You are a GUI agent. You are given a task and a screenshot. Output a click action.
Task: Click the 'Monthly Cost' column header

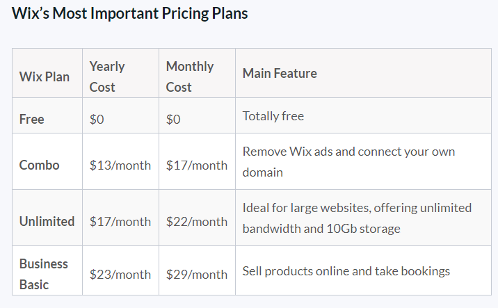(x=190, y=76)
